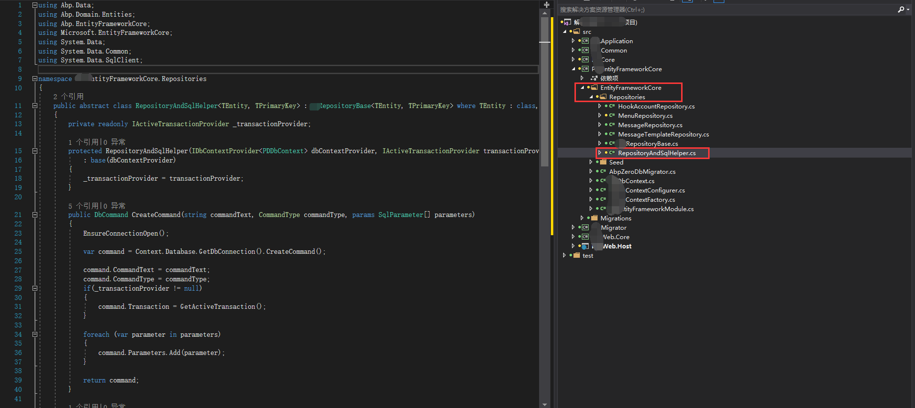This screenshot has height=408, width=915.
Task: Click the search magnifier icon in Solution Explorer
Action: click(x=900, y=9)
